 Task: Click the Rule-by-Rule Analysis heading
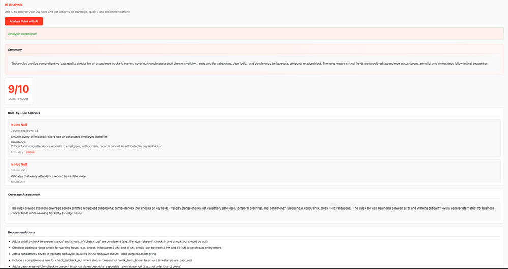coord(24,113)
